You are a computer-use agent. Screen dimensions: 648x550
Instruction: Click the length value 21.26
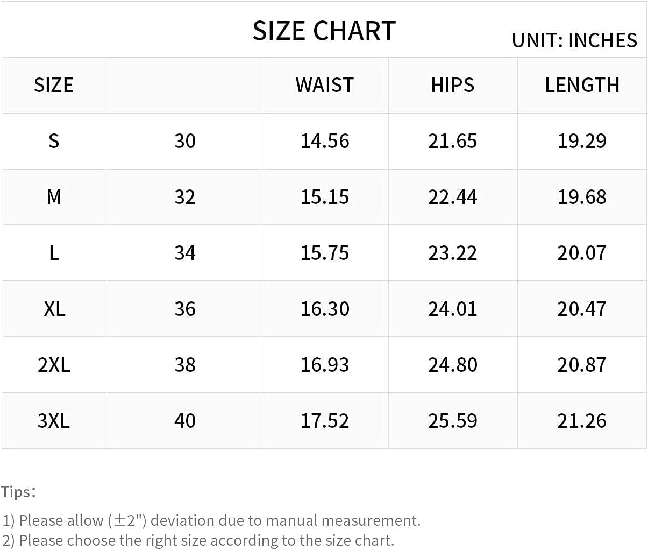click(582, 421)
